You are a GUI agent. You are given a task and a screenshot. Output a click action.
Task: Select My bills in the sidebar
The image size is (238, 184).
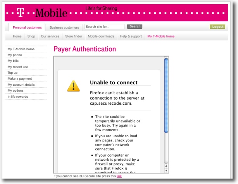point(13,61)
